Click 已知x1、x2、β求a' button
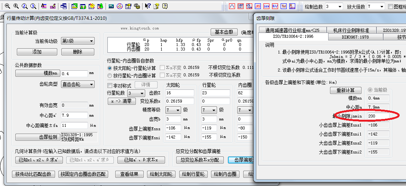 [39, 160]
